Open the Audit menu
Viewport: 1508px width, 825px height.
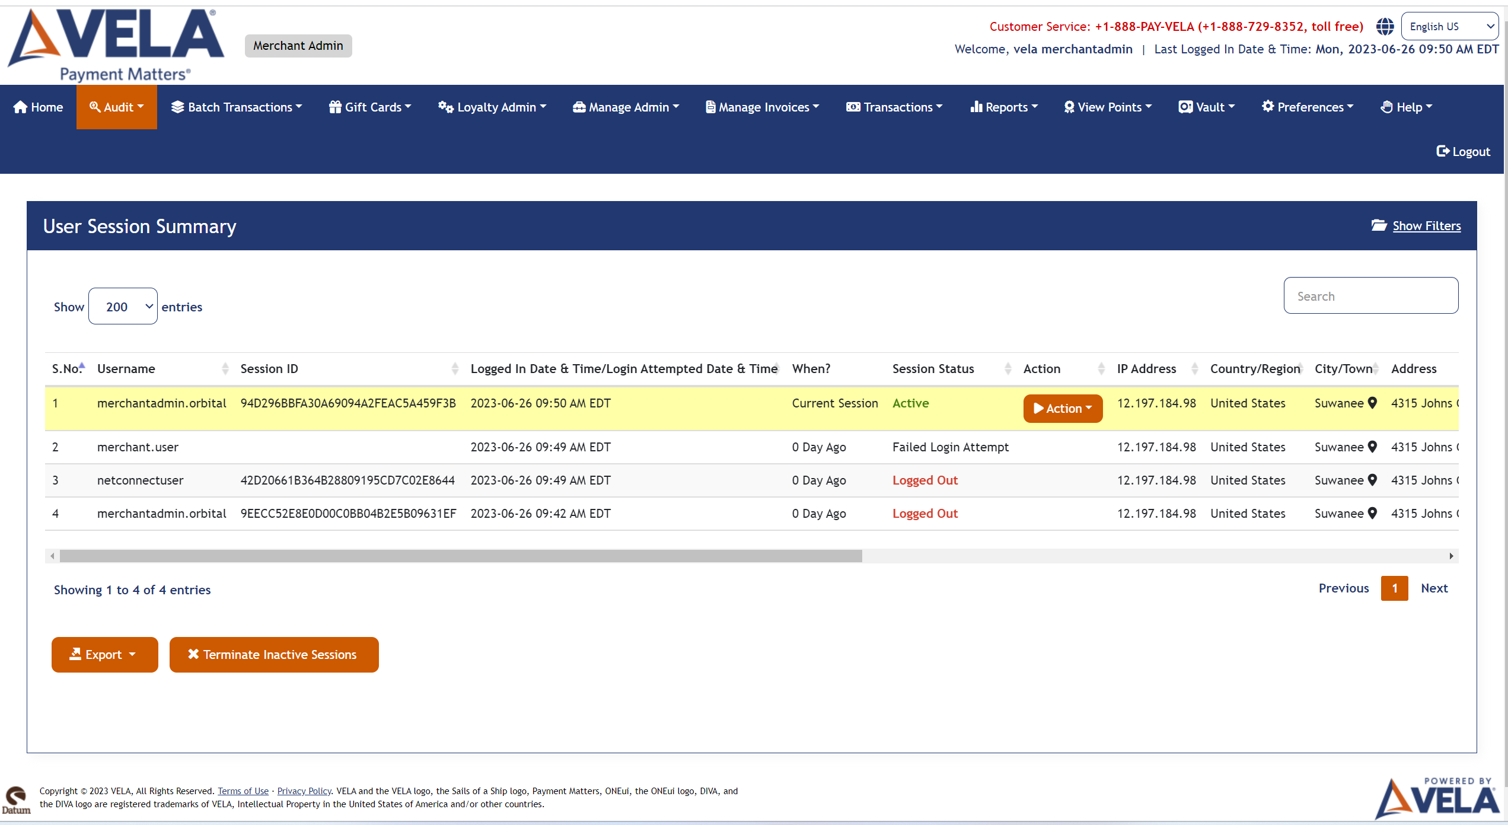[117, 107]
